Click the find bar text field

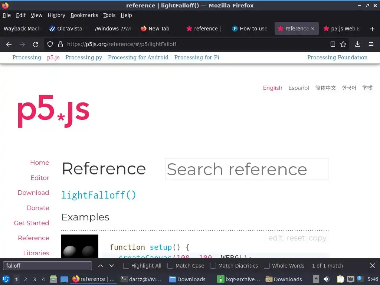[47, 266]
